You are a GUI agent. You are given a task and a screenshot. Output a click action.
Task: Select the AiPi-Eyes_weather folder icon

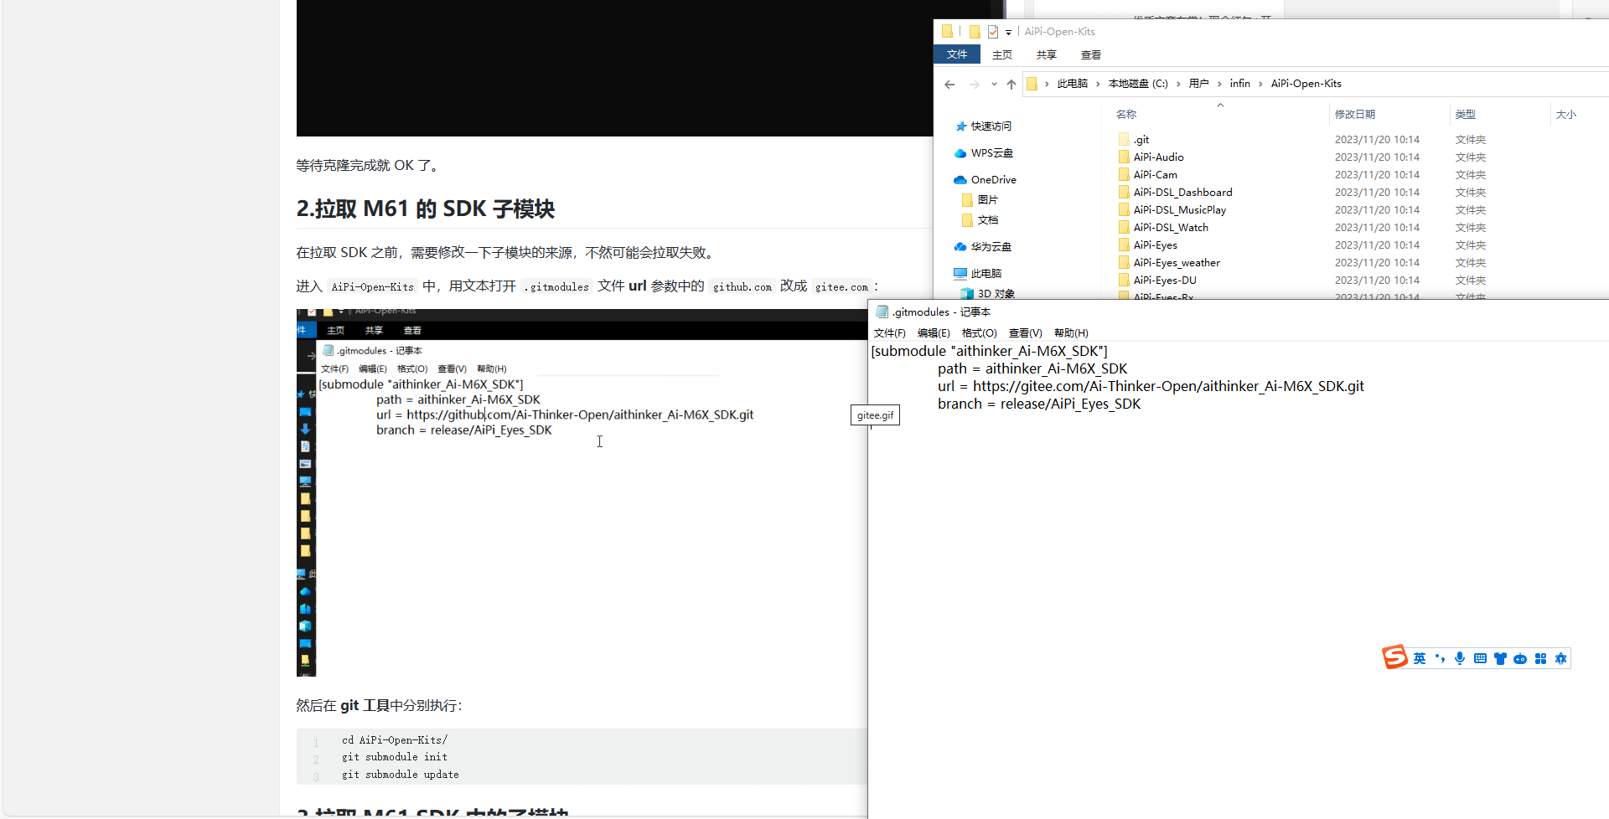(1124, 263)
